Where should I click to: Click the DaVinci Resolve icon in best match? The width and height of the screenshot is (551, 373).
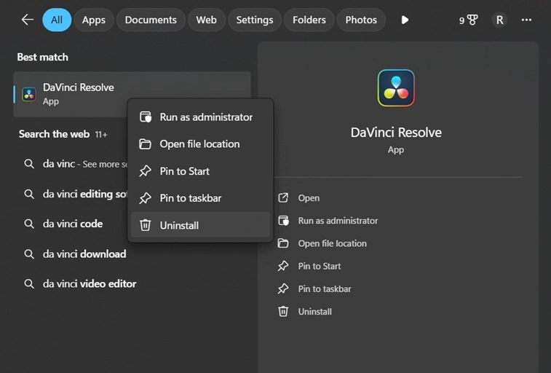tap(29, 94)
